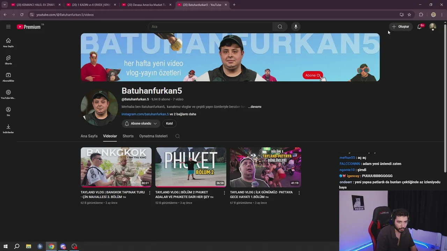Open the Siz section in sidebar

pyautogui.click(x=8, y=112)
